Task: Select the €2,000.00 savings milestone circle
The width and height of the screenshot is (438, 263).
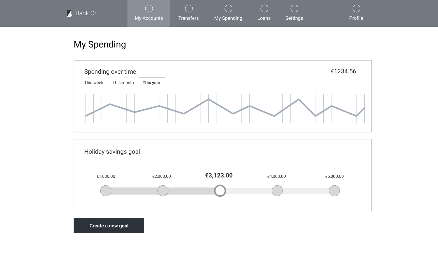Action: click(163, 191)
